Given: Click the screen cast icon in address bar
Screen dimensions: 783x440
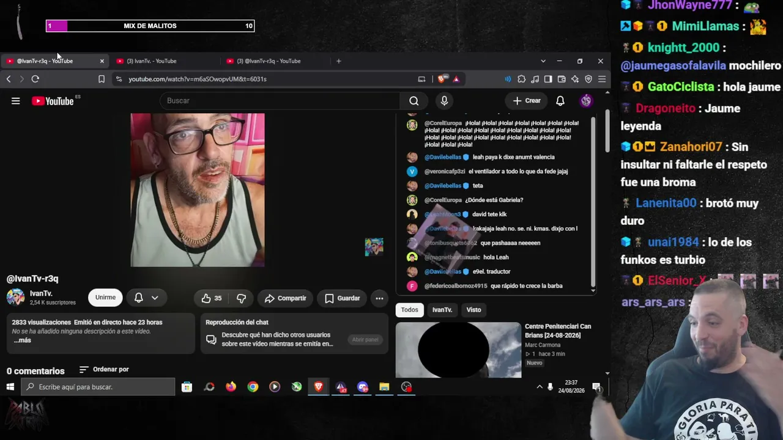Looking at the screenshot, I should click(421, 79).
